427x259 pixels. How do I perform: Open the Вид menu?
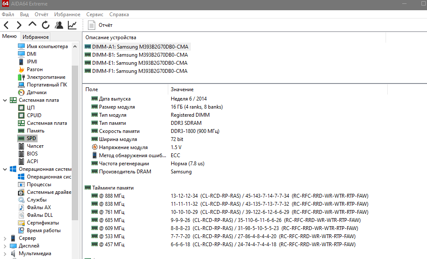click(24, 14)
